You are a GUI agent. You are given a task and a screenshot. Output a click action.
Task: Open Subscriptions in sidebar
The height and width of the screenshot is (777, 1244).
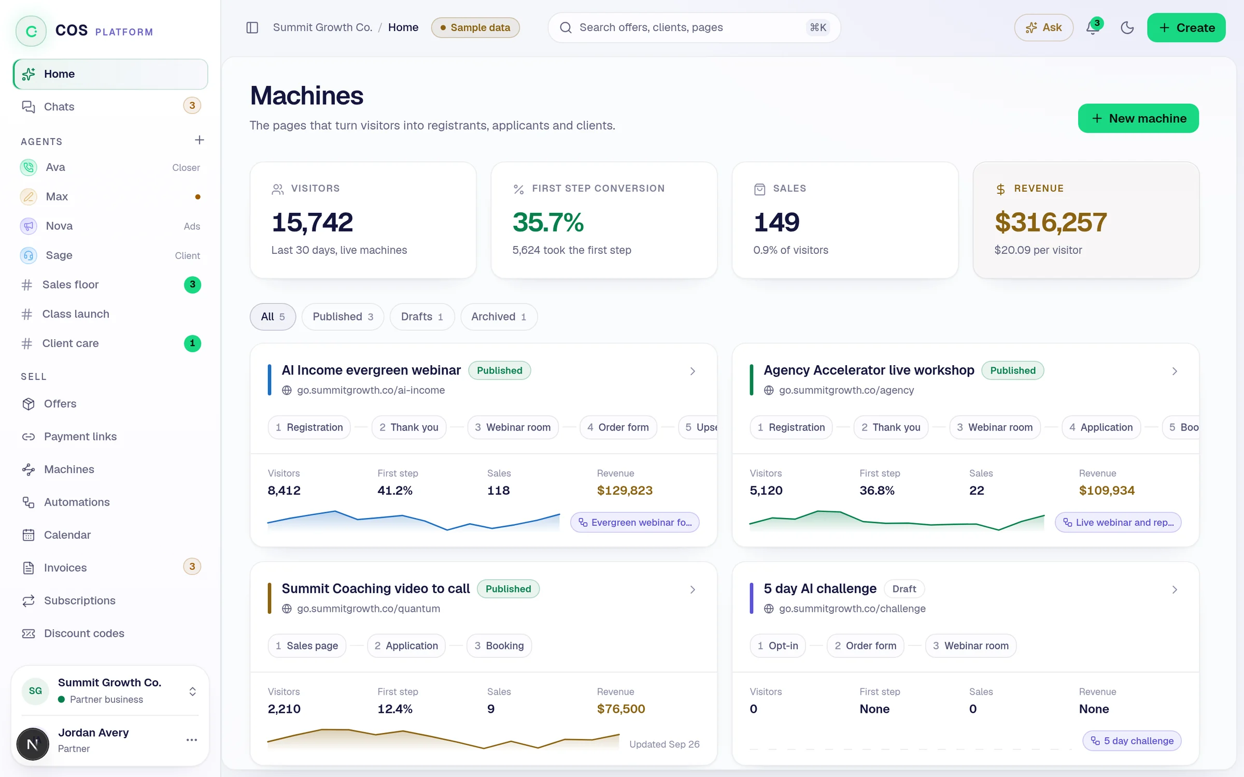pos(110,600)
